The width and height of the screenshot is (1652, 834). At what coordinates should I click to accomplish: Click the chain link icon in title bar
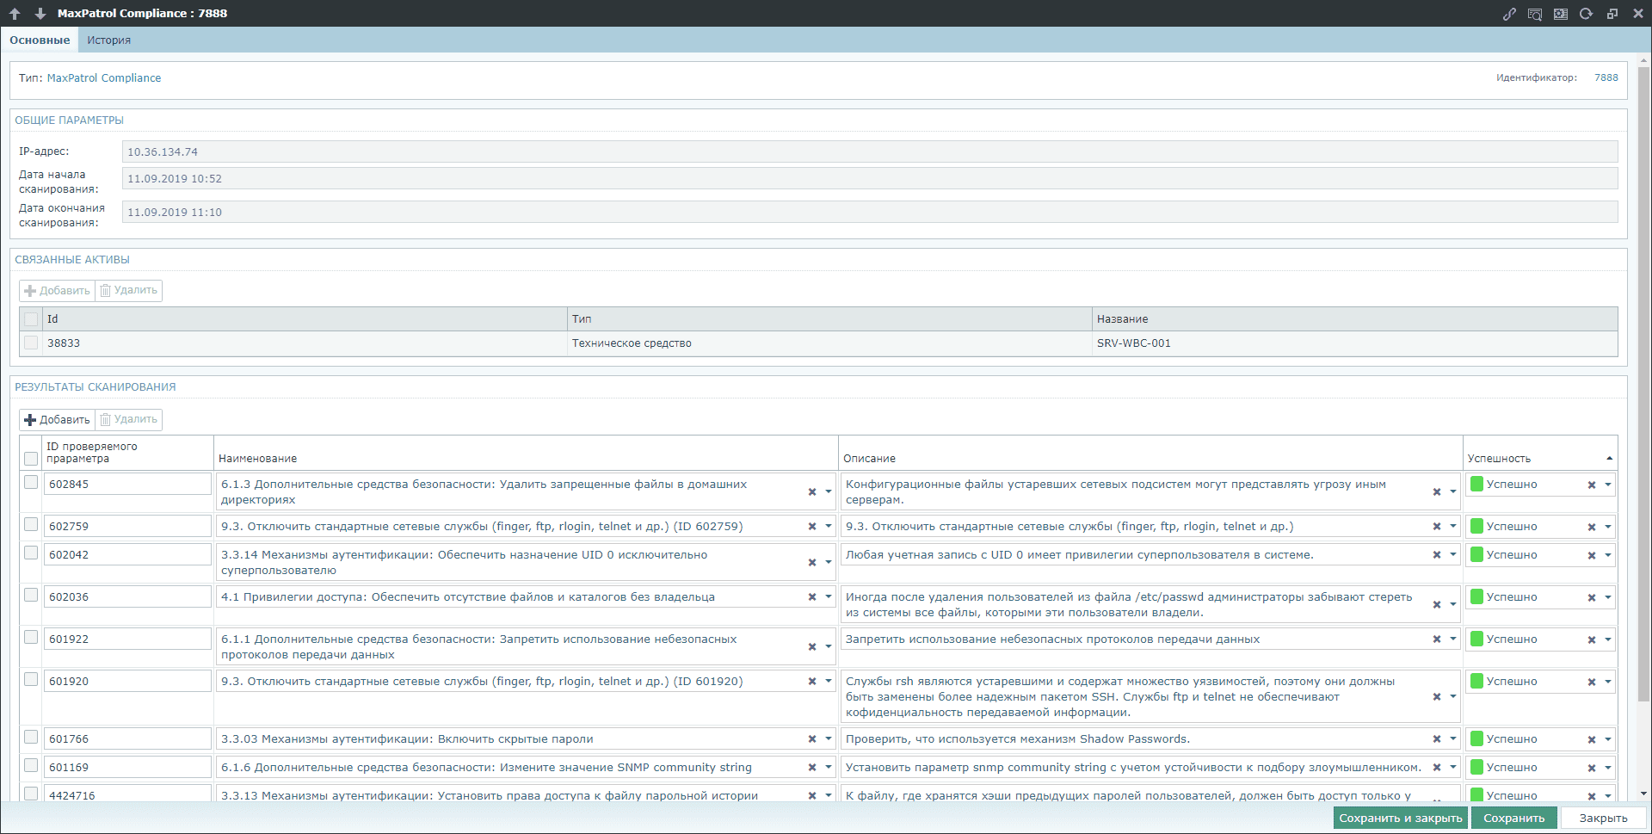1509,14
